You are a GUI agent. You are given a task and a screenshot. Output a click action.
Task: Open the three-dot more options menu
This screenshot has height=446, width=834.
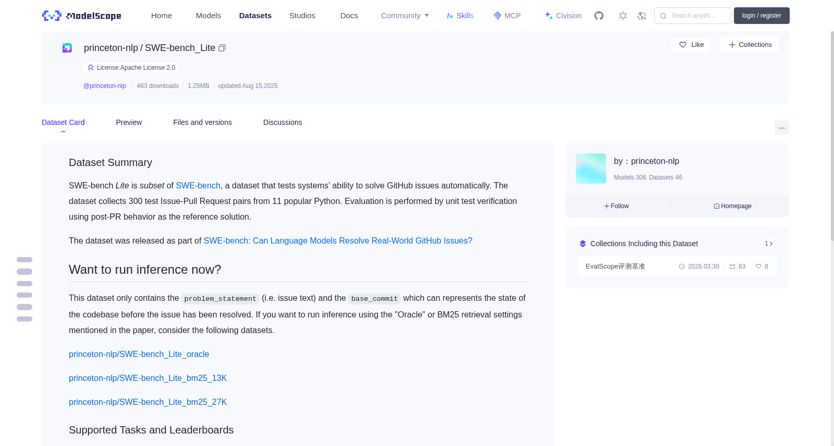tap(781, 128)
